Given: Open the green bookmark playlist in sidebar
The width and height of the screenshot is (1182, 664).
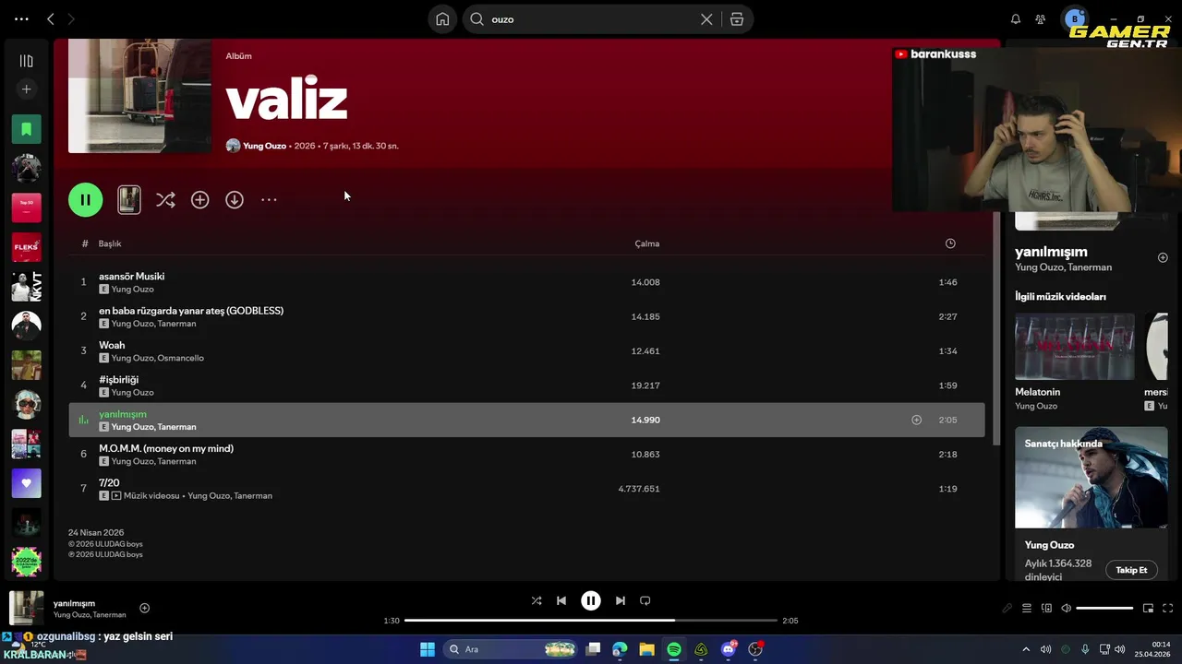Looking at the screenshot, I should pyautogui.click(x=26, y=129).
